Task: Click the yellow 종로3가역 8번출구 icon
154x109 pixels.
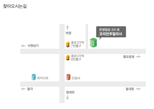Action: 68,57
